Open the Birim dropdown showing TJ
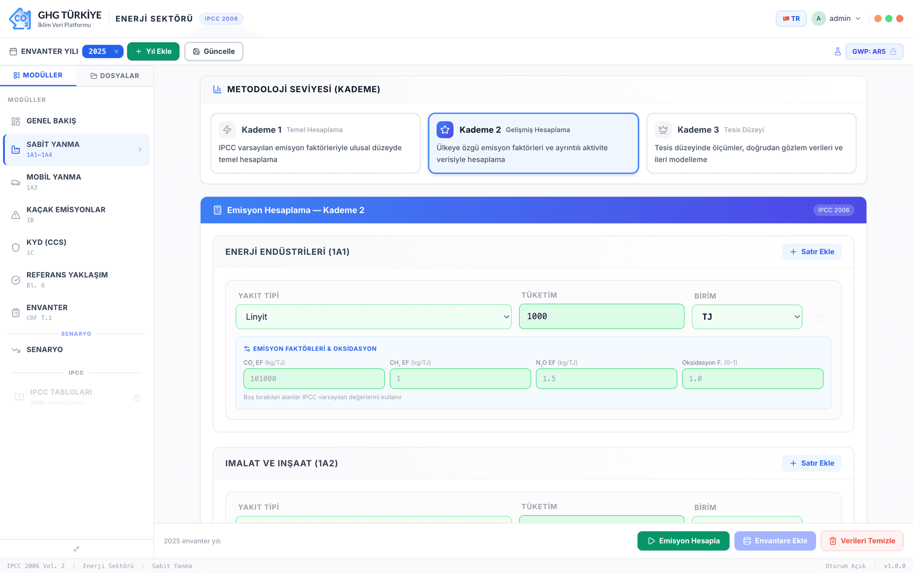 tap(747, 317)
